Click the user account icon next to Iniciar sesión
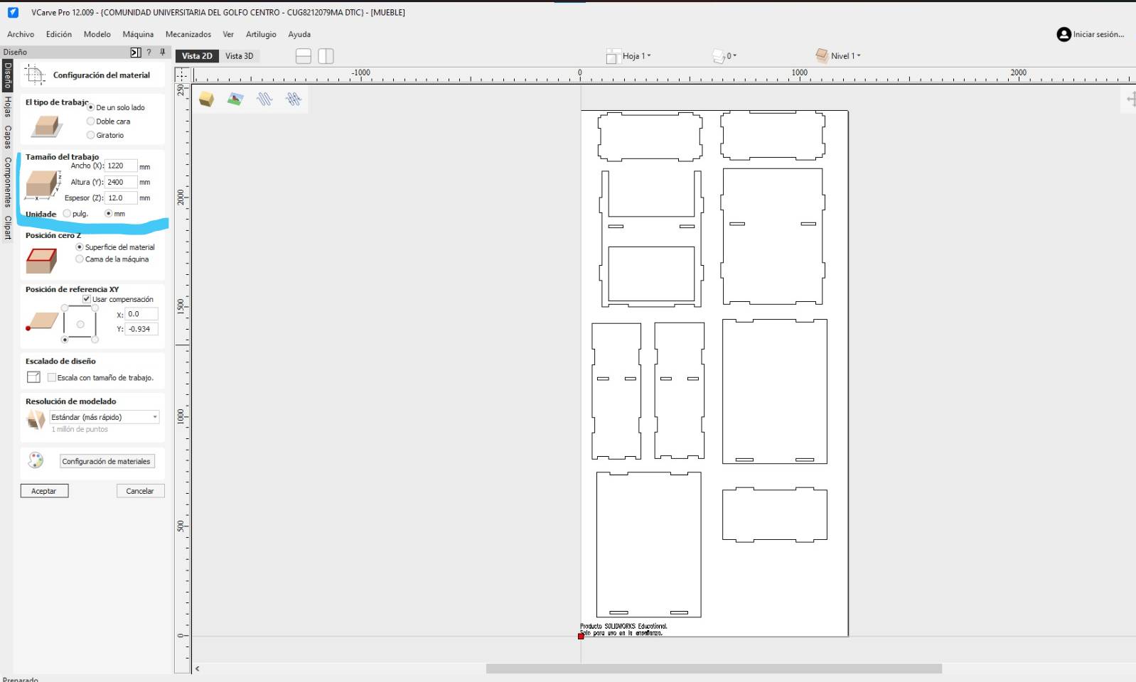This screenshot has width=1136, height=682. click(1063, 34)
